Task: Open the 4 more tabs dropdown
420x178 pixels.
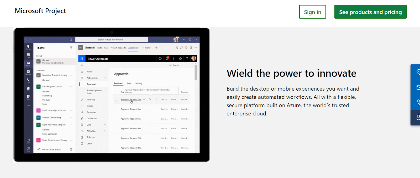Action: 148,48
